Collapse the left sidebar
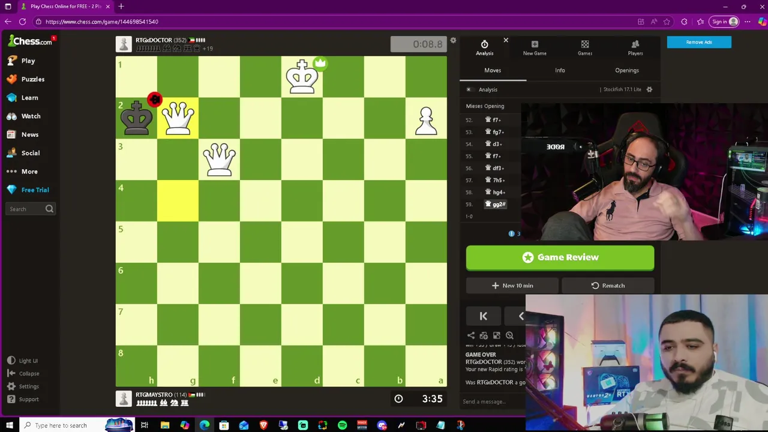Viewport: 768px width, 432px height. [23, 374]
